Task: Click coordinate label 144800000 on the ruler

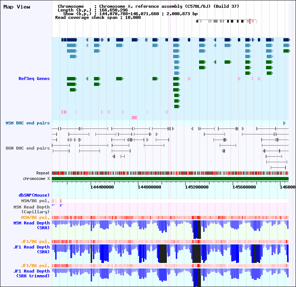Action: (x=149, y=187)
